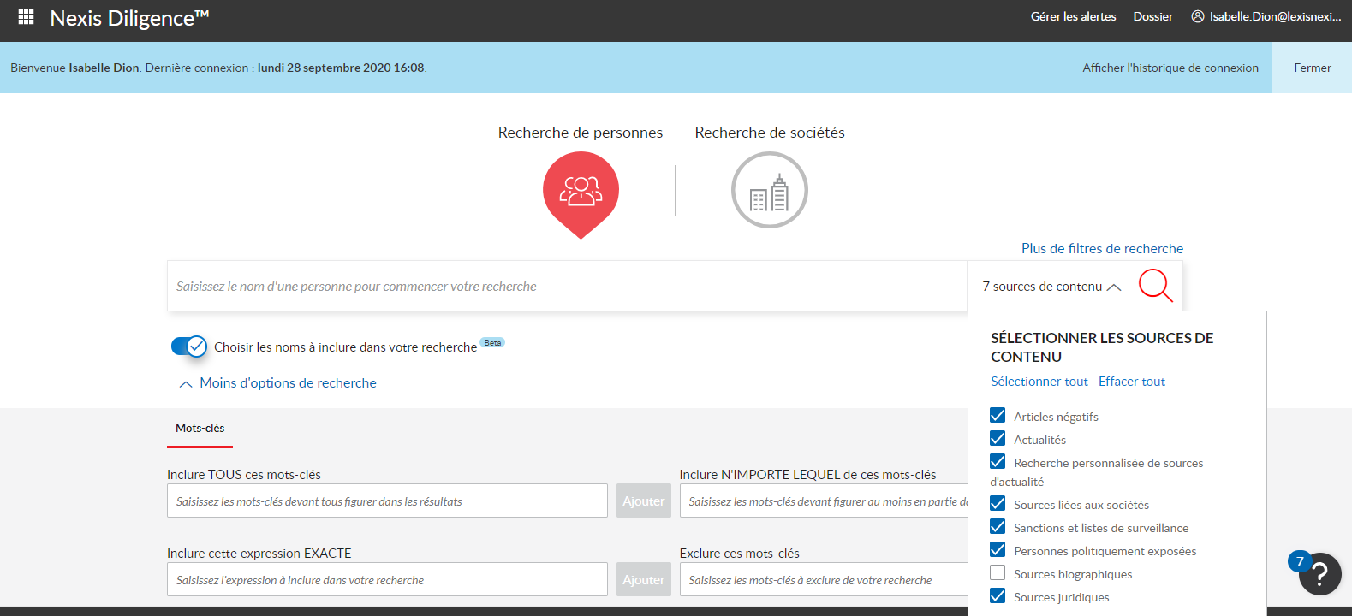
Task: Click the Recherche de sociétés label
Action: tap(770, 133)
